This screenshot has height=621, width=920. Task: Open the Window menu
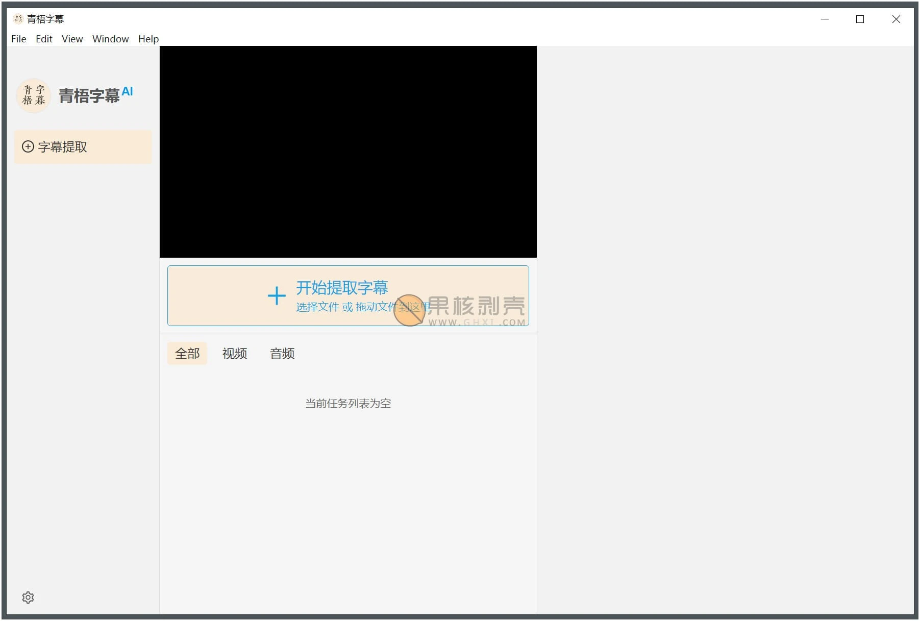coord(110,39)
